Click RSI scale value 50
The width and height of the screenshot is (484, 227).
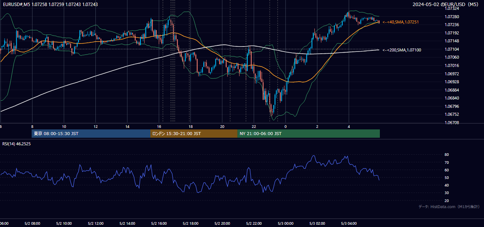coord(447,178)
